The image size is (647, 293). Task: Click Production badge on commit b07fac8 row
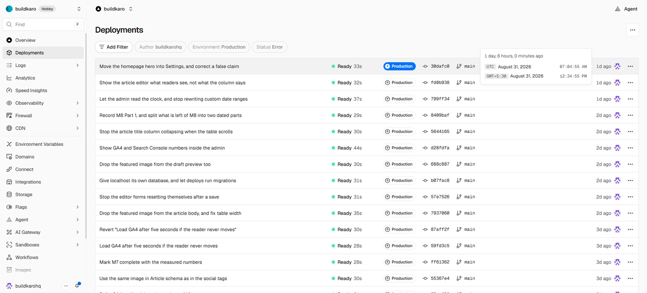[x=399, y=180]
